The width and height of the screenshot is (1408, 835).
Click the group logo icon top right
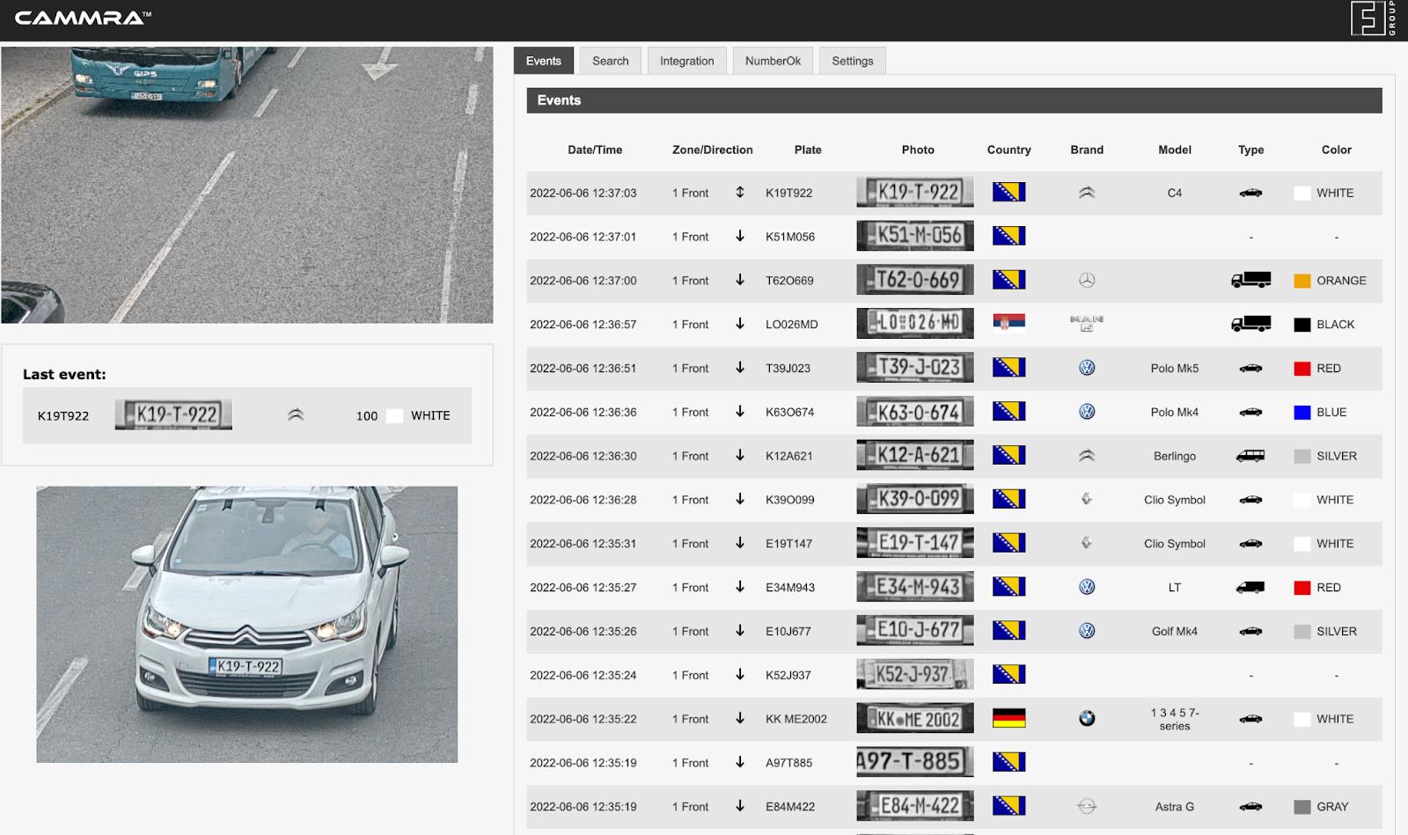coord(1372,18)
